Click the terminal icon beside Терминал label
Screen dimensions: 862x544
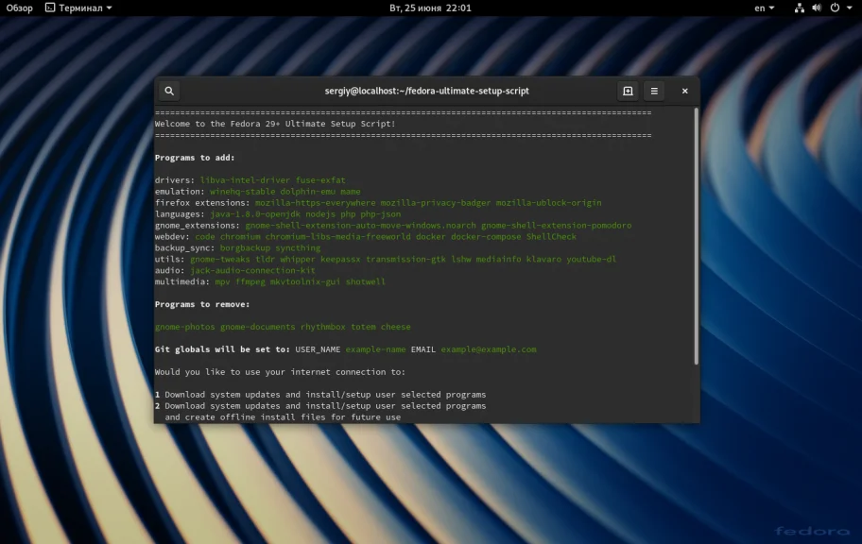pos(50,8)
